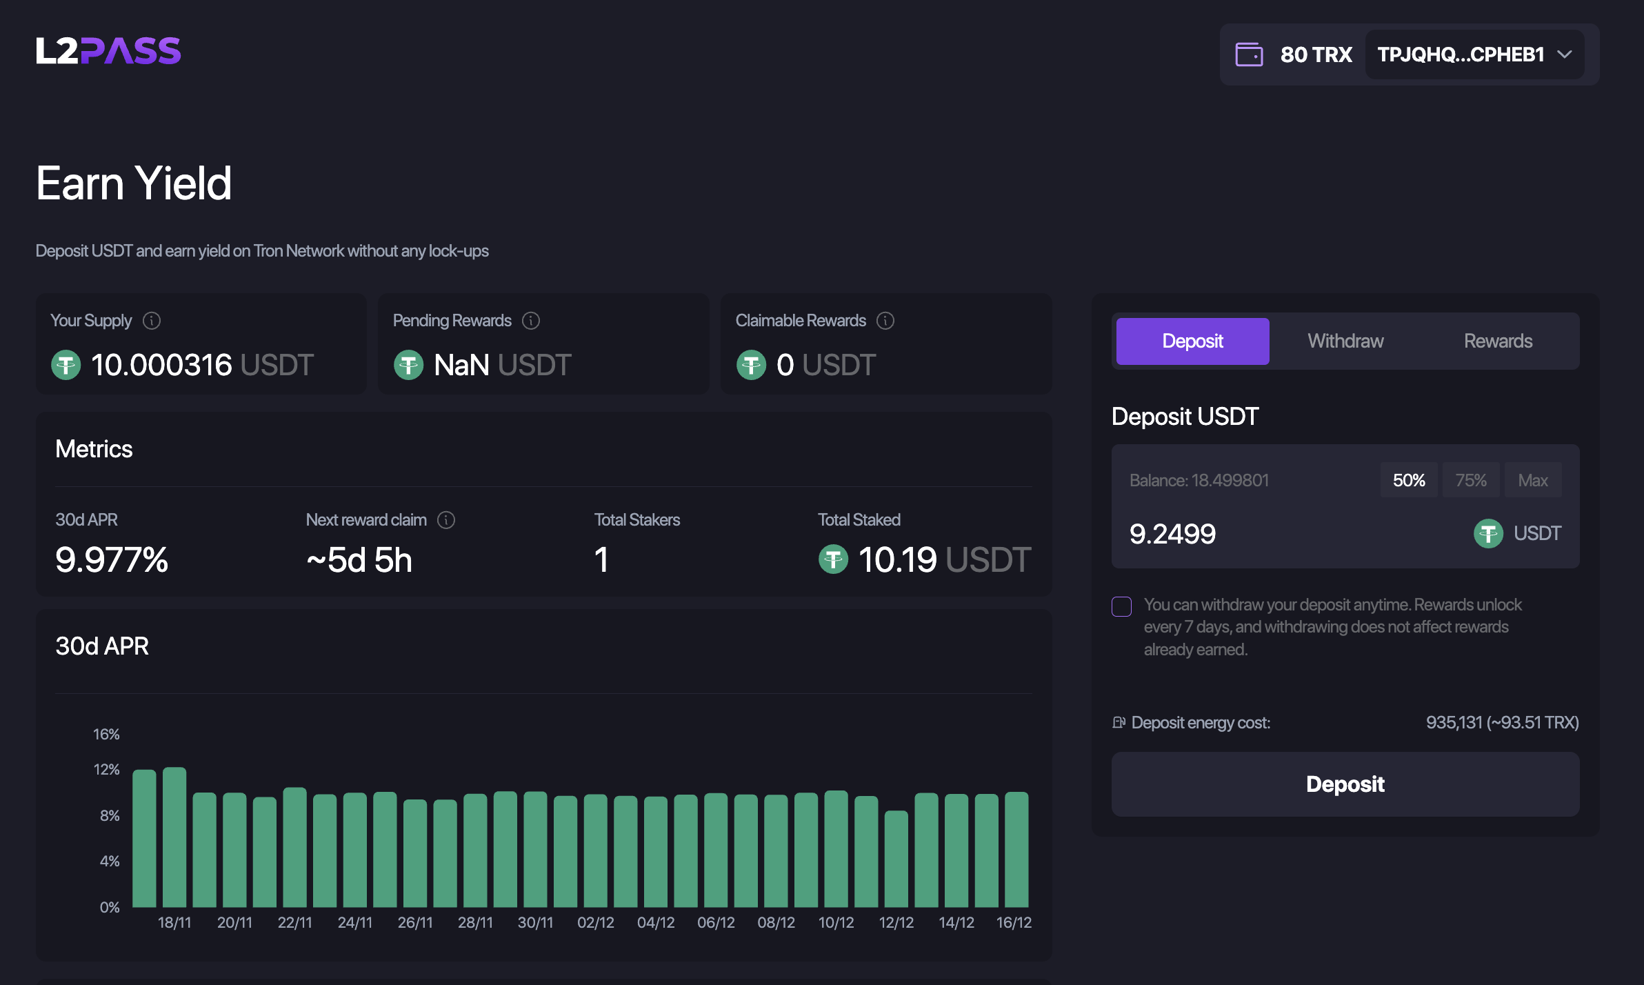Click the energy icon beside Deposit energy cost
Screen dimensions: 1644x985
[1119, 722]
